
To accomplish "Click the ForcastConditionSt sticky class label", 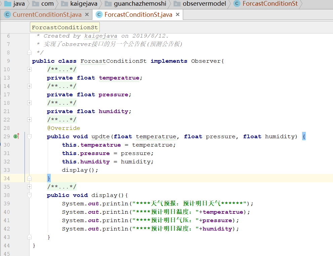I will (x=65, y=28).
